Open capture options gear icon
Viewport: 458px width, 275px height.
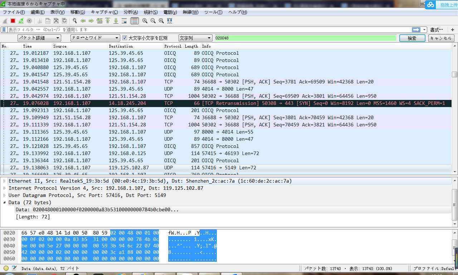(x=29, y=21)
